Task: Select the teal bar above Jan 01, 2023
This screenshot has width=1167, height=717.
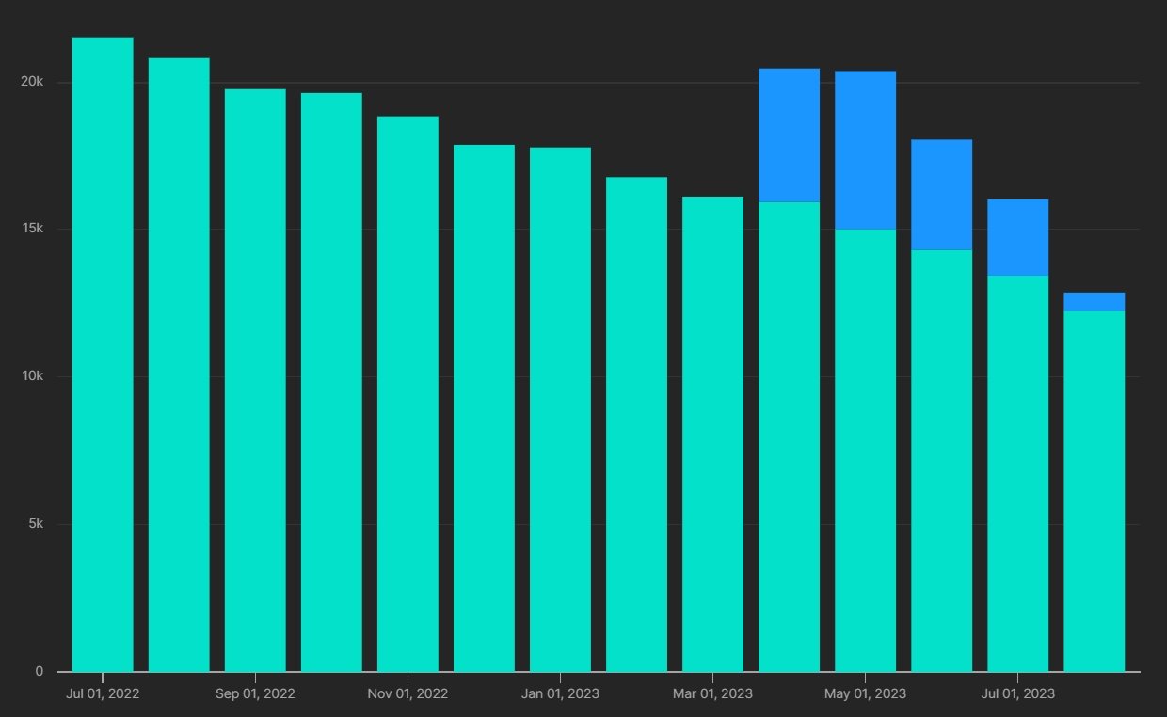Action: click(560, 409)
